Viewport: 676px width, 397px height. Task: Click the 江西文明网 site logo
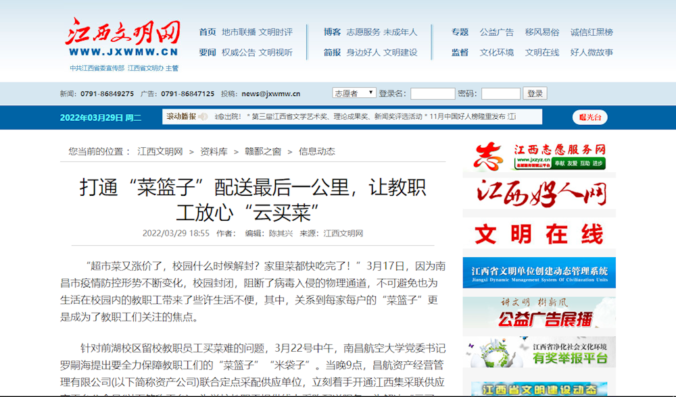point(123,41)
